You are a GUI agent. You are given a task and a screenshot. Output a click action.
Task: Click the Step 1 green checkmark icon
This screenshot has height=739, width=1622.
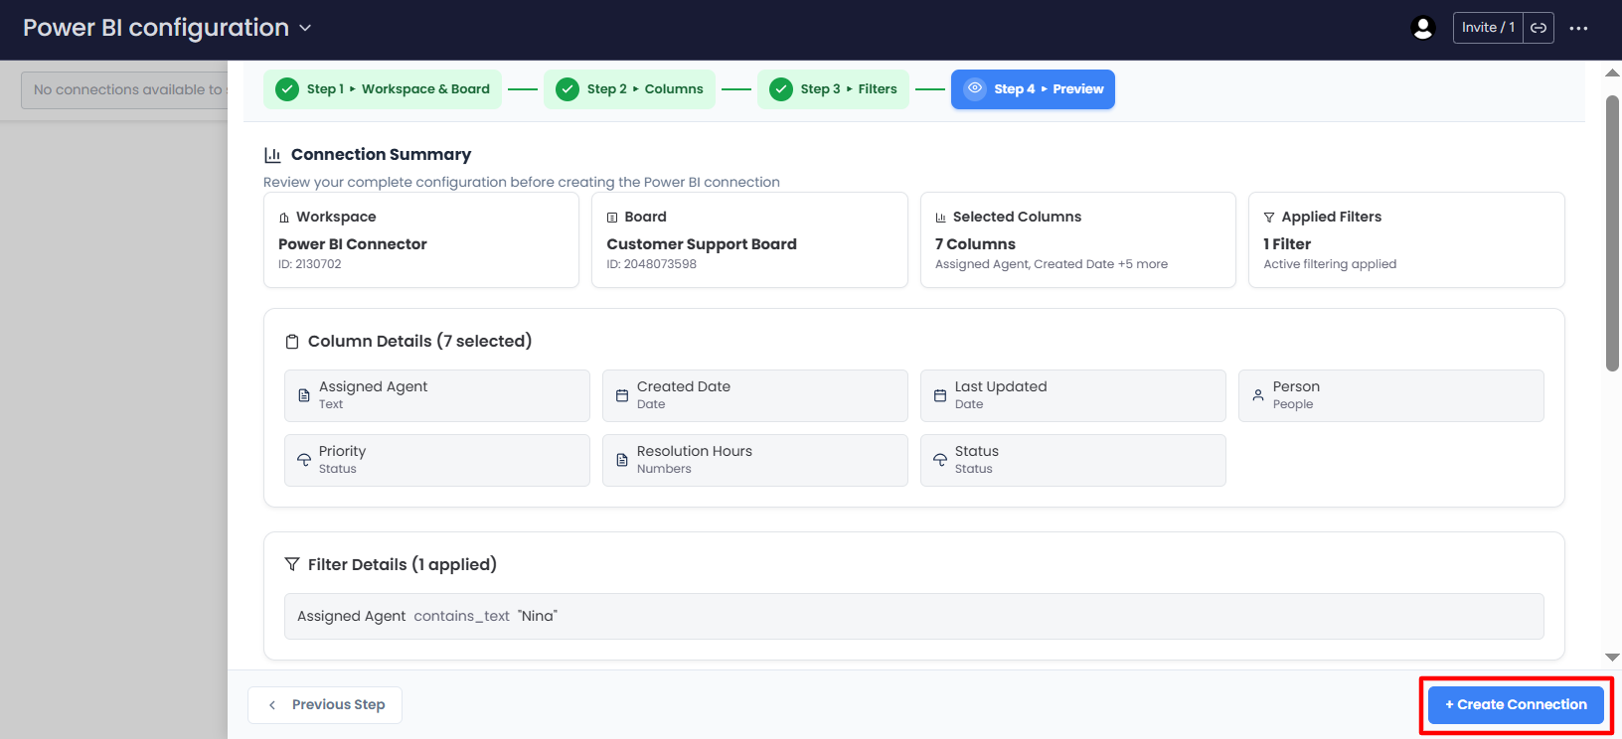coord(287,89)
